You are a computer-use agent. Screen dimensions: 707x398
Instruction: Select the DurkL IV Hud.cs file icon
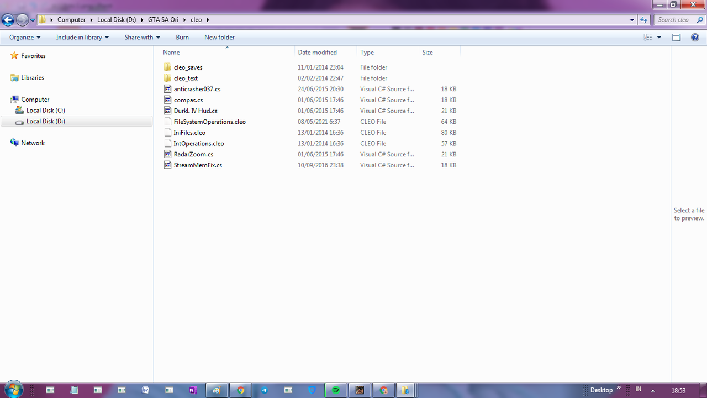[168, 111]
